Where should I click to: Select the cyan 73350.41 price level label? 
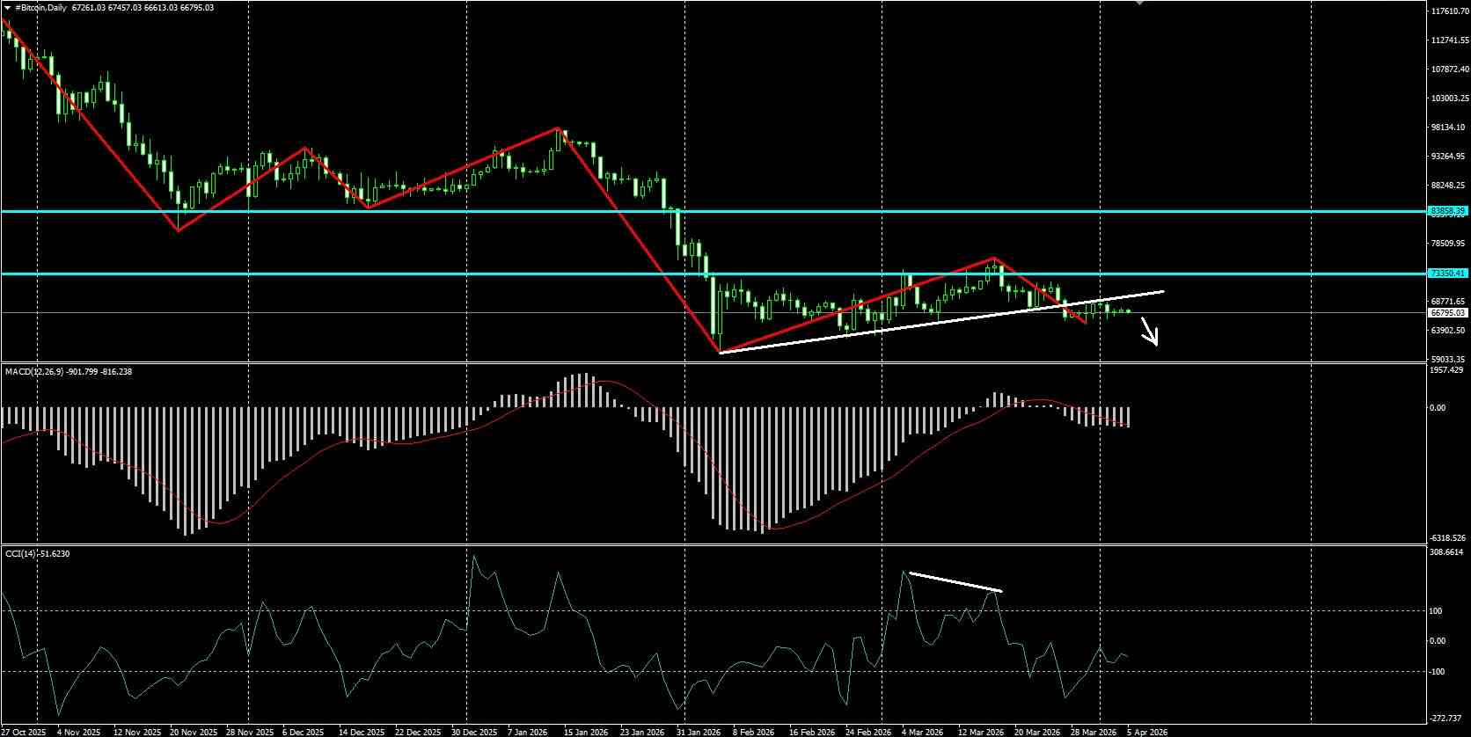click(1447, 274)
